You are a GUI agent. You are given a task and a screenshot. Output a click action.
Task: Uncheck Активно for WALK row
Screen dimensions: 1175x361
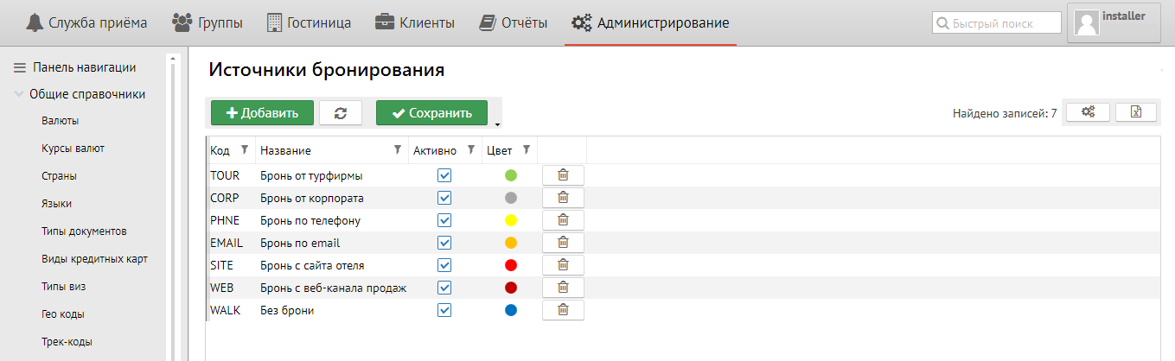click(x=444, y=310)
